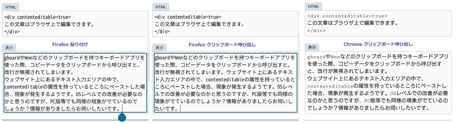Click 表示 tab beside Chrome クリップボード呼び出し heading
456x123 pixels.
pos(312,48)
